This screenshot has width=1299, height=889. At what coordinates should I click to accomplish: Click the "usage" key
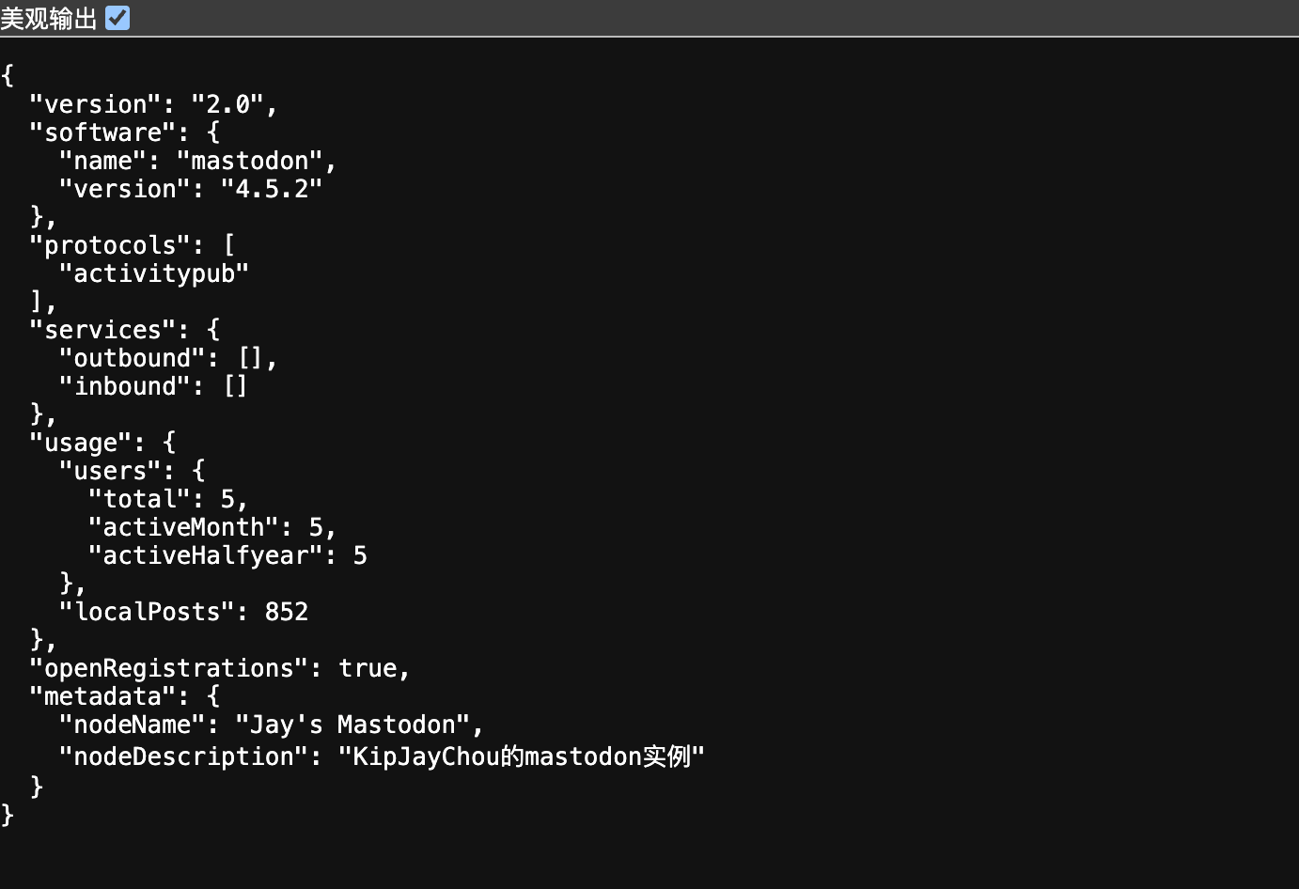pyautogui.click(x=81, y=443)
